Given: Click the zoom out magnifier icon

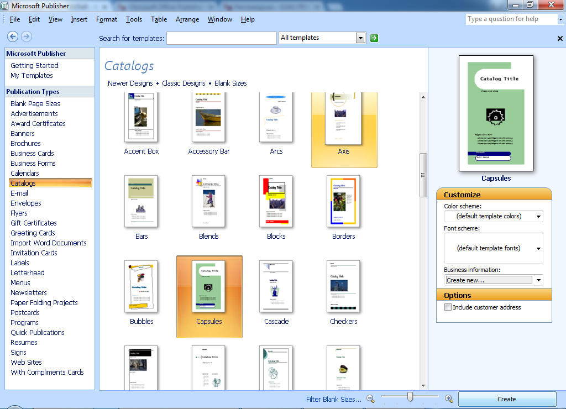Looking at the screenshot, I should [x=370, y=398].
